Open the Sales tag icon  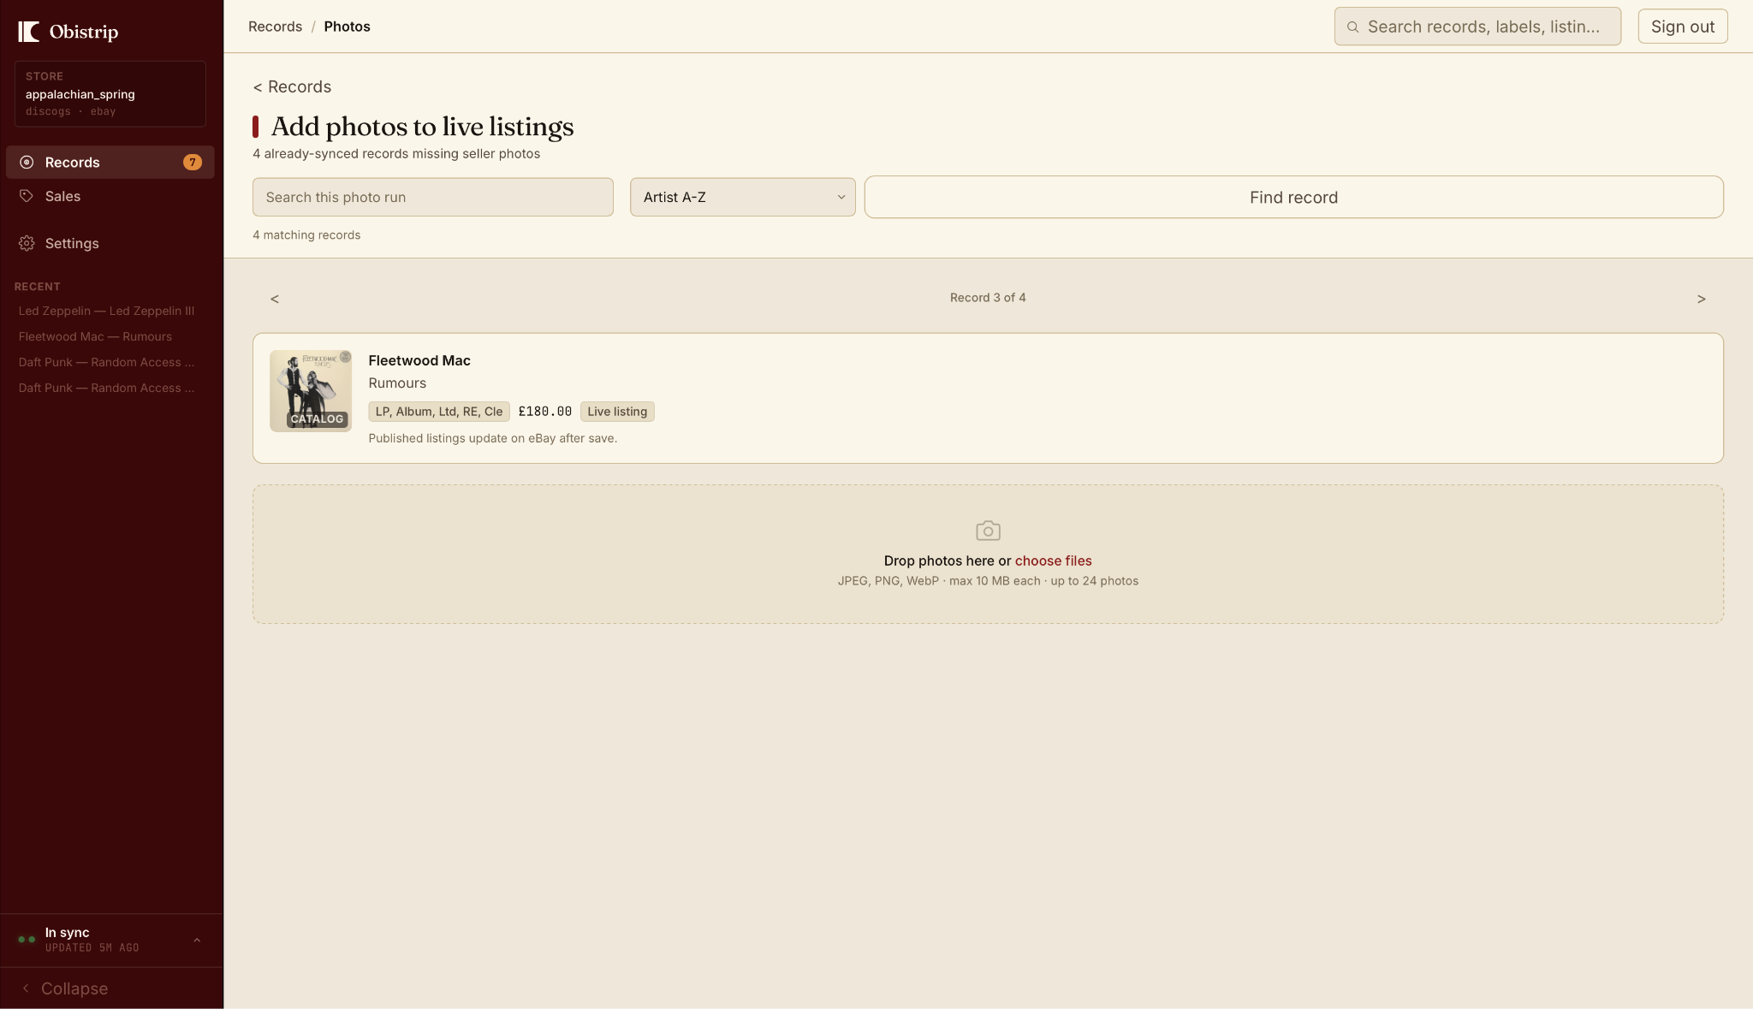pyautogui.click(x=27, y=196)
